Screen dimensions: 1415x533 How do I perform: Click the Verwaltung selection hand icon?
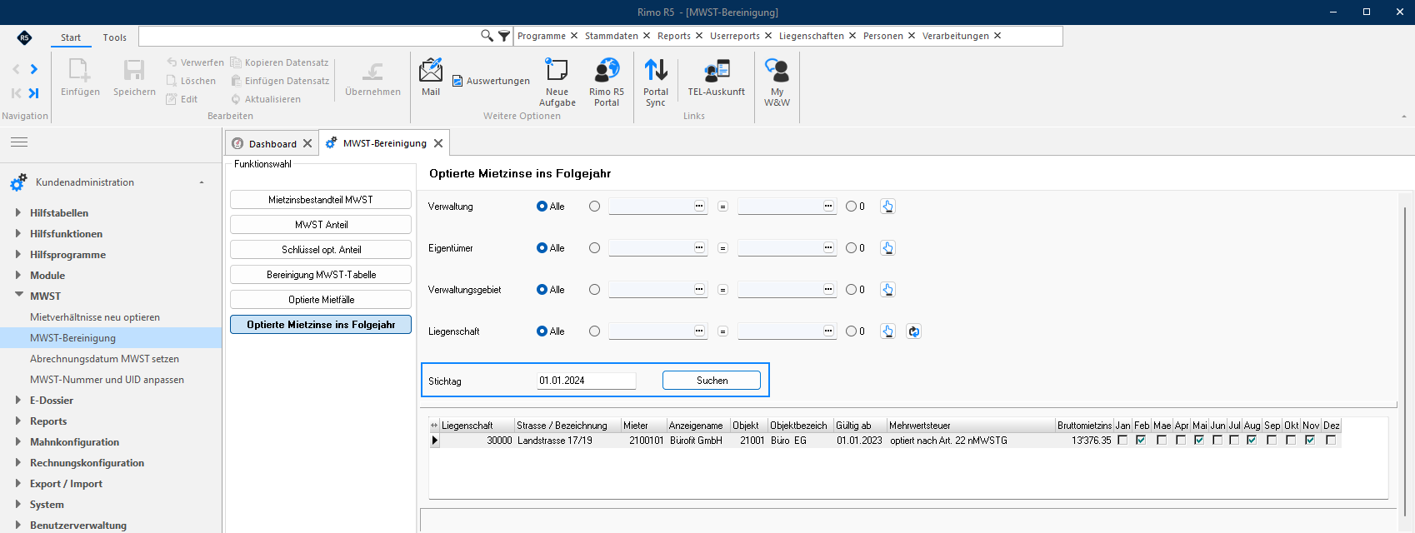pyautogui.click(x=887, y=207)
